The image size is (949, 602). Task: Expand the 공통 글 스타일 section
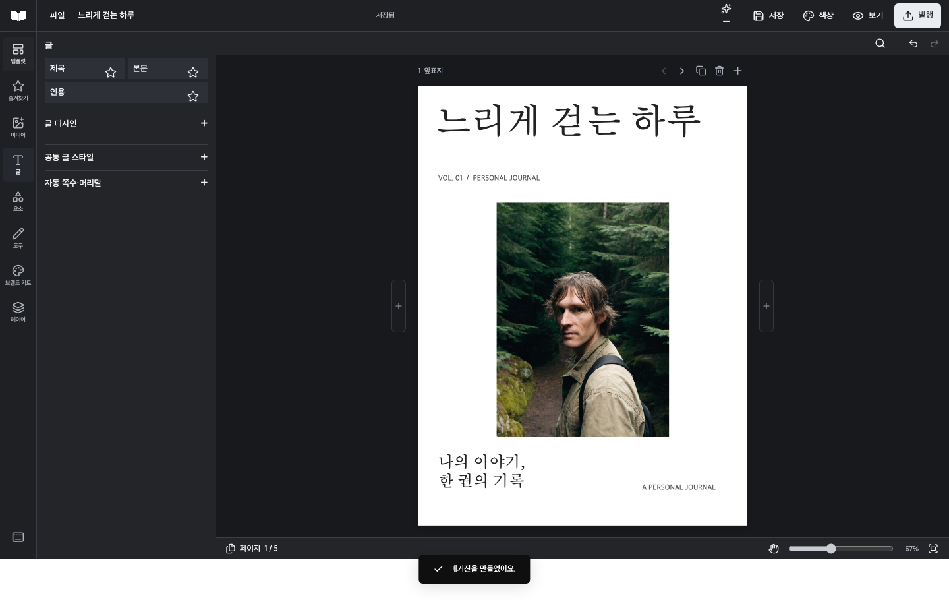[126, 157]
